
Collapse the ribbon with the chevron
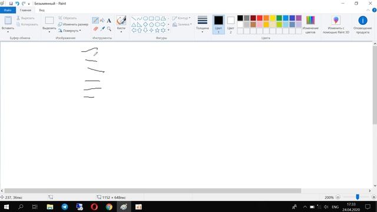tap(368, 10)
